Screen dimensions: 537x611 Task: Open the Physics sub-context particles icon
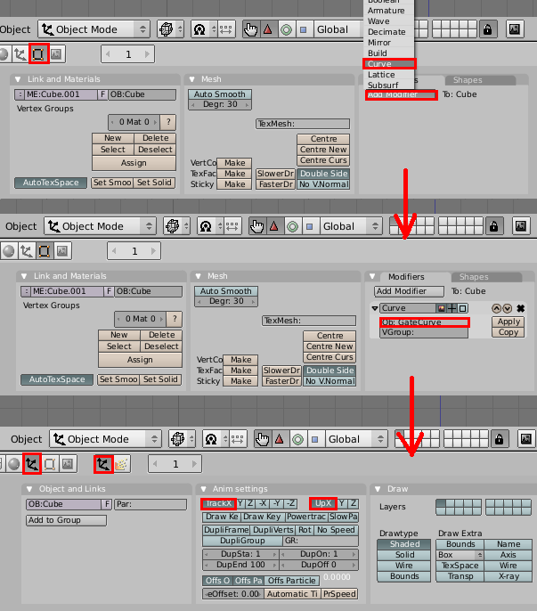coord(121,464)
